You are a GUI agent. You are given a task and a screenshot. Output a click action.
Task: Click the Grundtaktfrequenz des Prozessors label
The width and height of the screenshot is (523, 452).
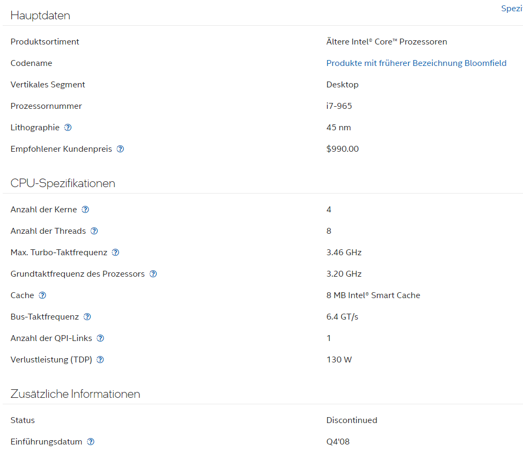coord(77,274)
